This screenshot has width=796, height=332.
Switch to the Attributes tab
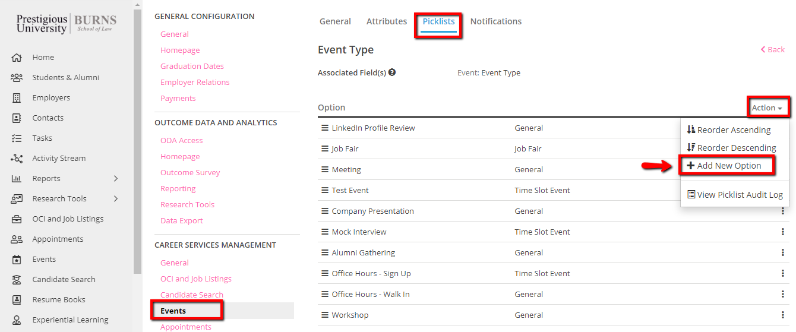click(387, 21)
